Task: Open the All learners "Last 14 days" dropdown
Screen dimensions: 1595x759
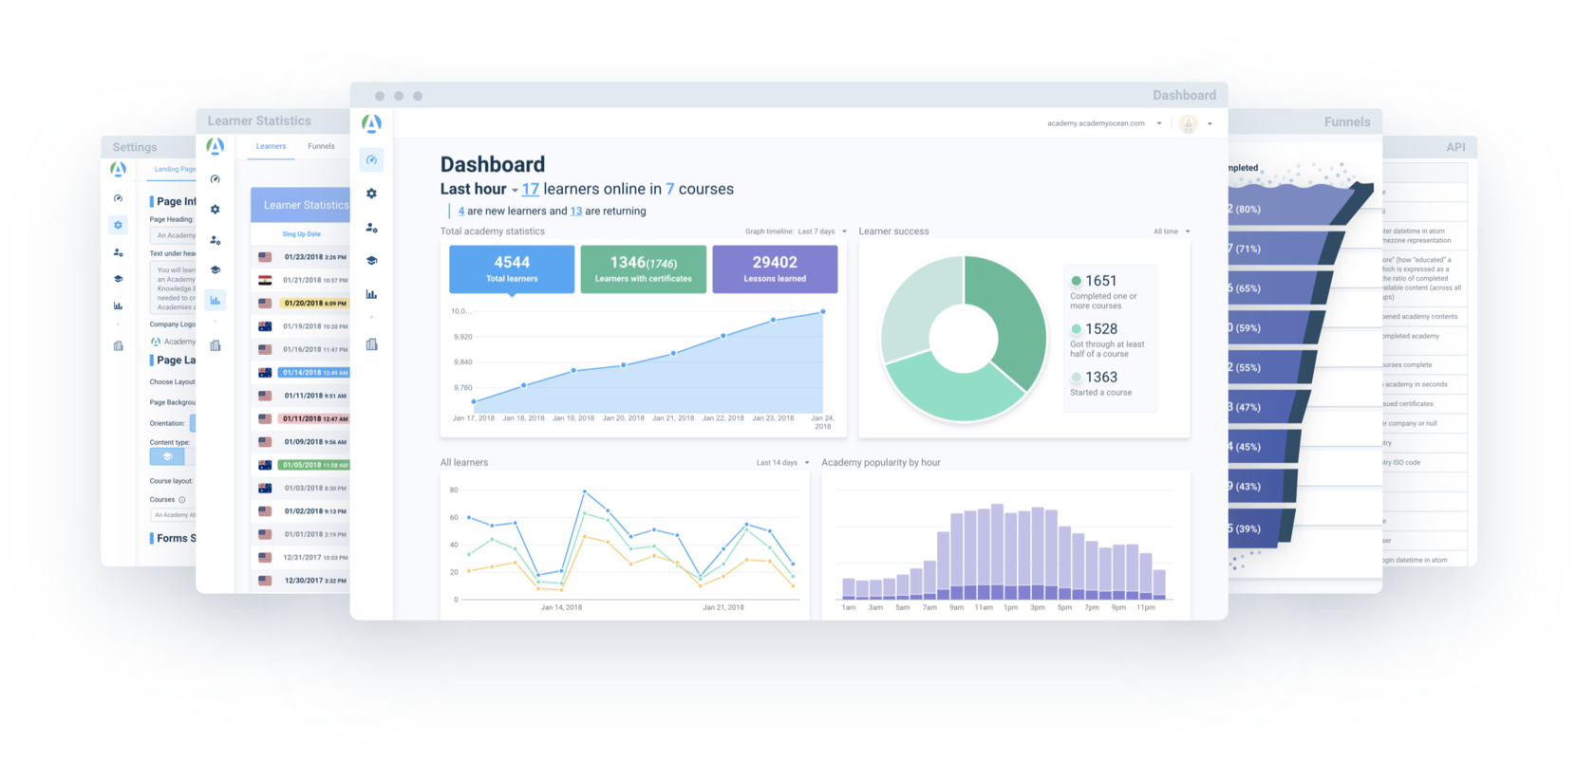Action: pyautogui.click(x=782, y=463)
